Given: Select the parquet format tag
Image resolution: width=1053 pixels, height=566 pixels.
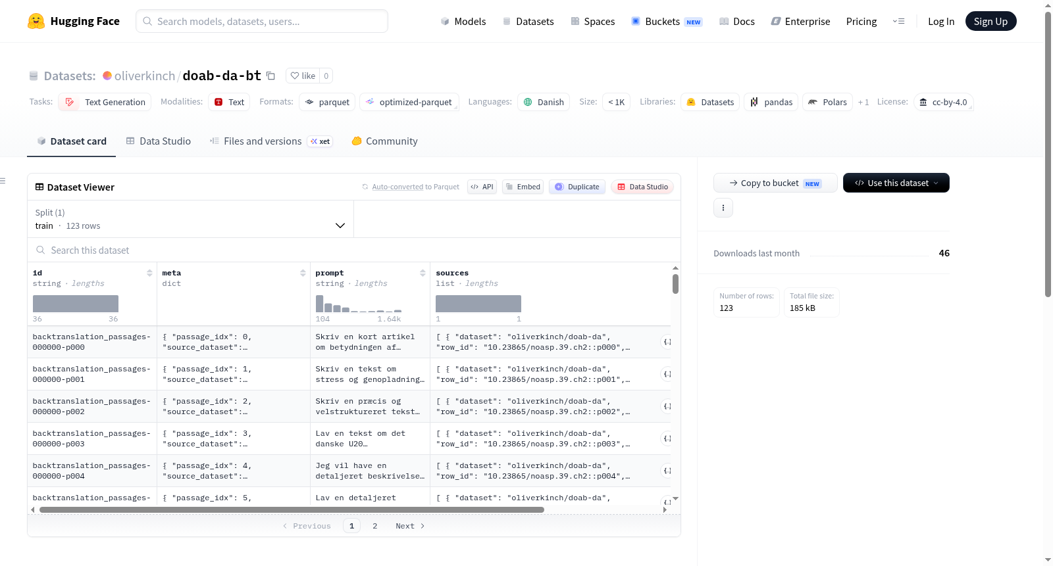Looking at the screenshot, I should (x=327, y=102).
